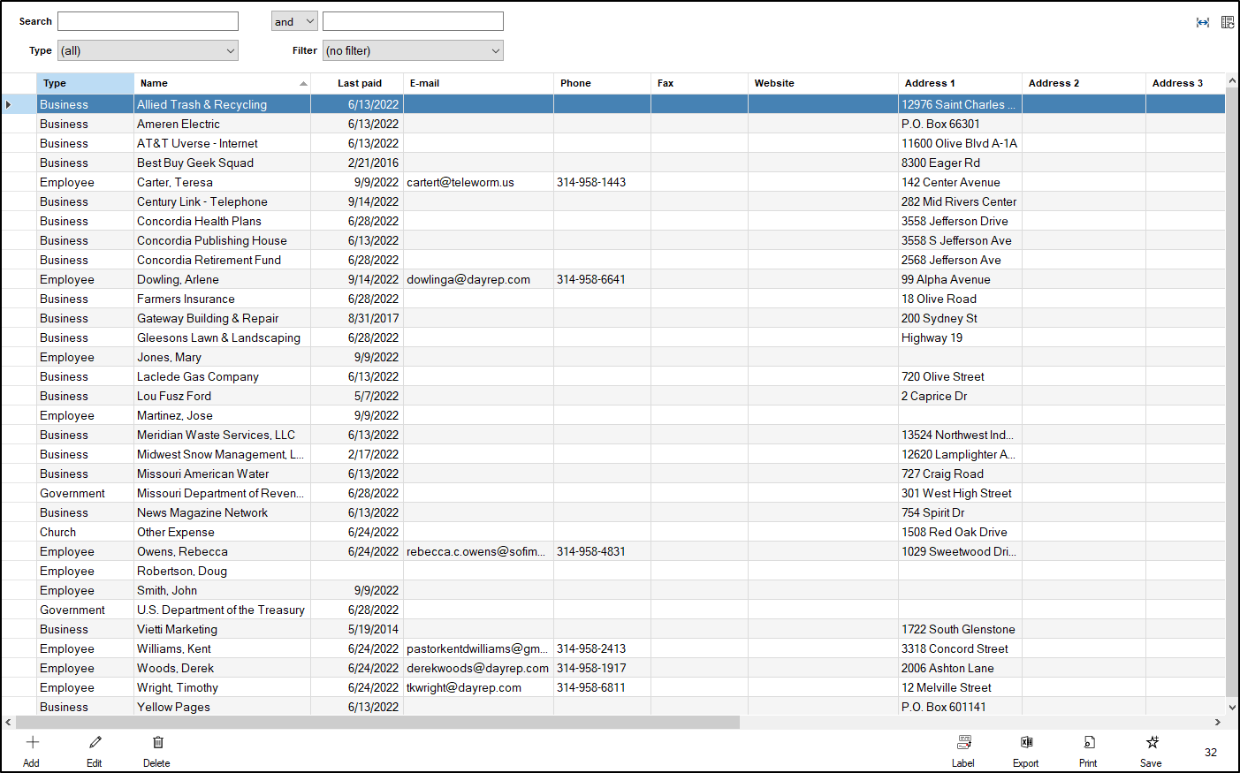Image resolution: width=1240 pixels, height=773 pixels.
Task: Click the Edit pencil icon
Action: [95, 743]
